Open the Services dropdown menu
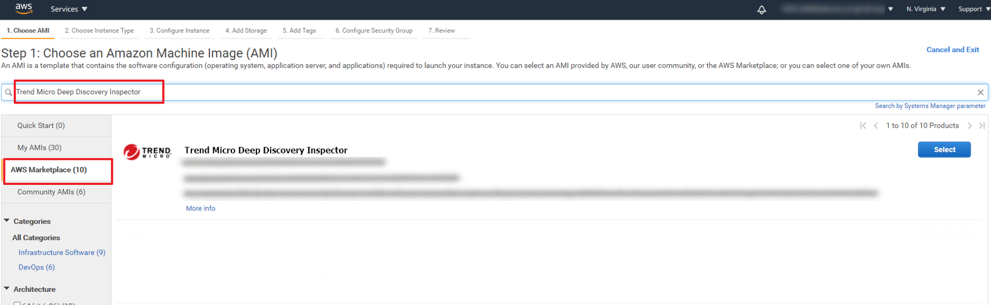The height and width of the screenshot is (305, 991). (69, 9)
